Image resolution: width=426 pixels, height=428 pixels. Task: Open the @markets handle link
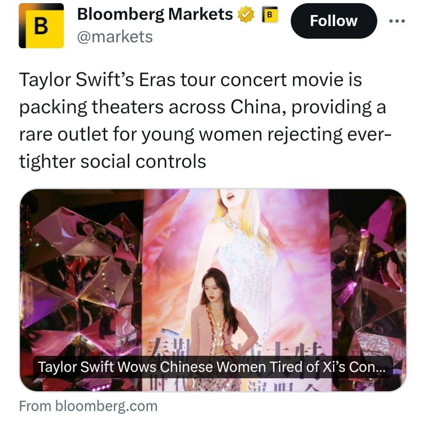click(115, 37)
